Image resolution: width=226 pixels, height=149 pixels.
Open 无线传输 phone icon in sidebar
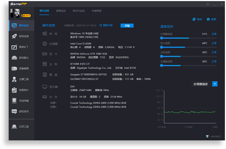(x=14, y=101)
